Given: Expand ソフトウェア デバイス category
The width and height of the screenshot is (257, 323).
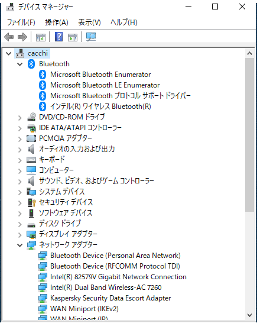Looking at the screenshot, I should 19,214.
